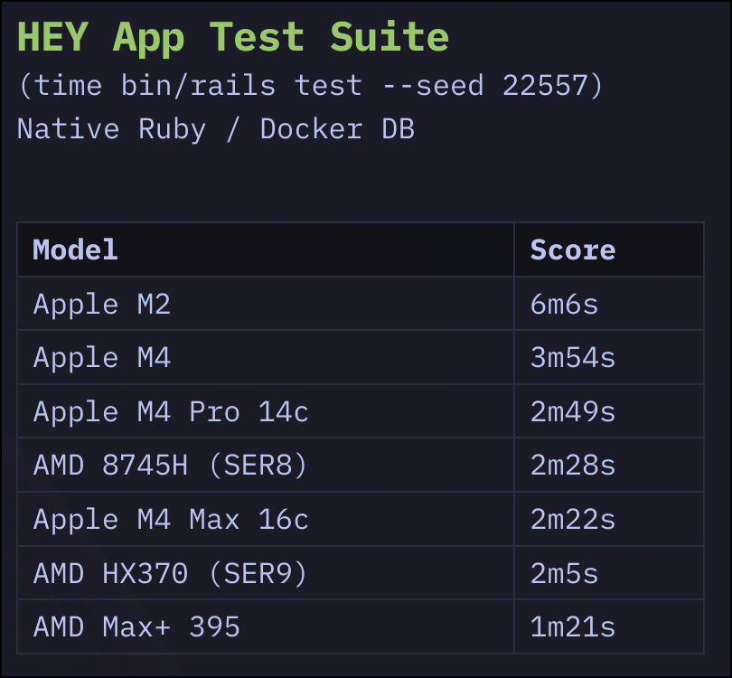Image resolution: width=732 pixels, height=678 pixels.
Task: Click the Native Ruby / Docker DB subtitle
Action: (x=216, y=129)
